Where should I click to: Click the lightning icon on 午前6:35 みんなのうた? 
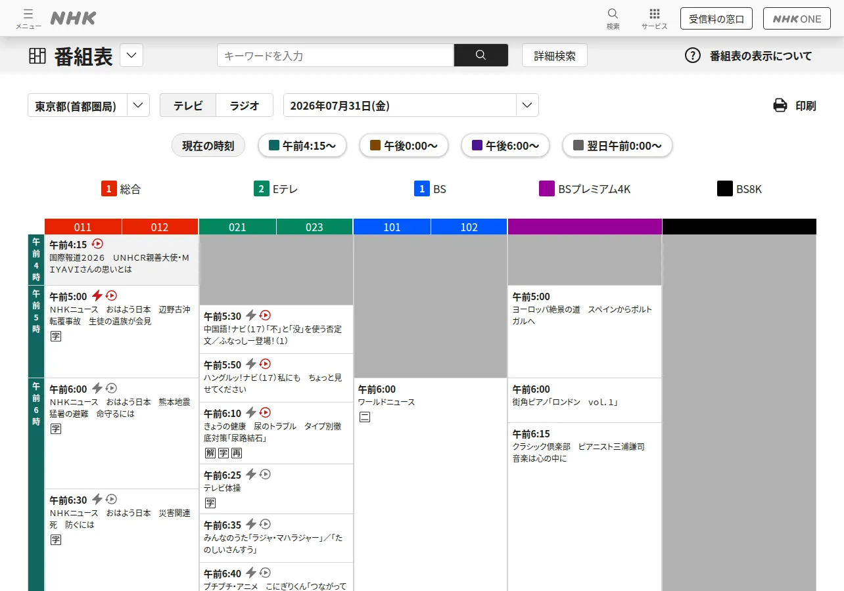pos(250,524)
